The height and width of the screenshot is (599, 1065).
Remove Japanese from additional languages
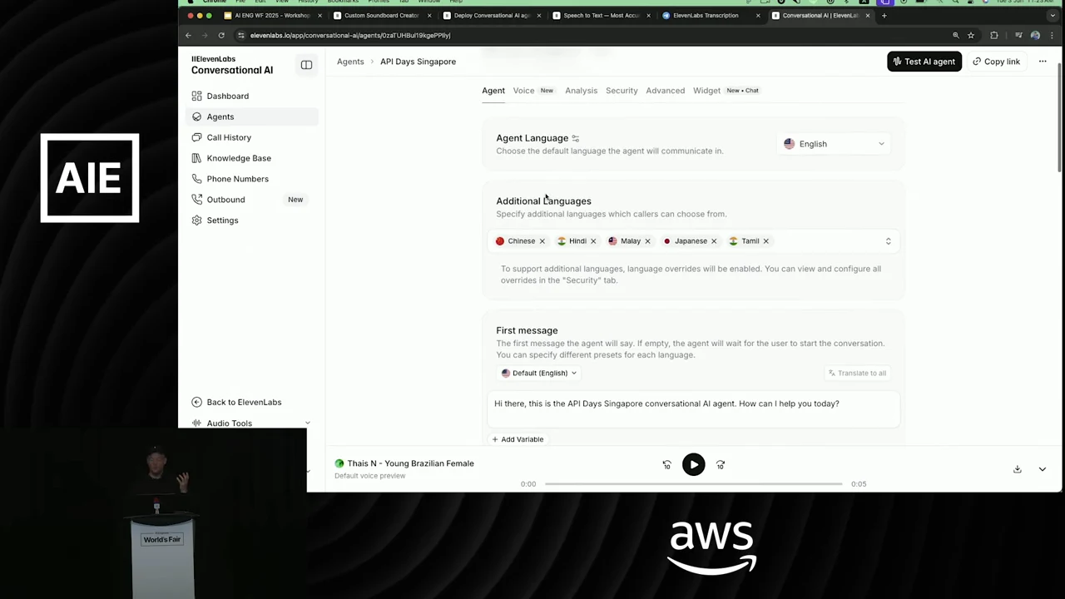[x=714, y=241]
